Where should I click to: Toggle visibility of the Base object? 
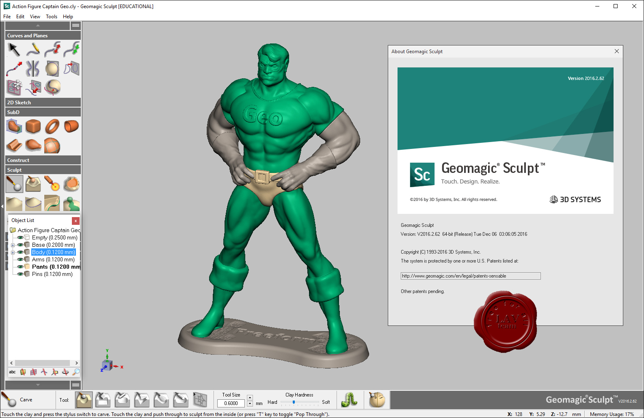pyautogui.click(x=20, y=245)
